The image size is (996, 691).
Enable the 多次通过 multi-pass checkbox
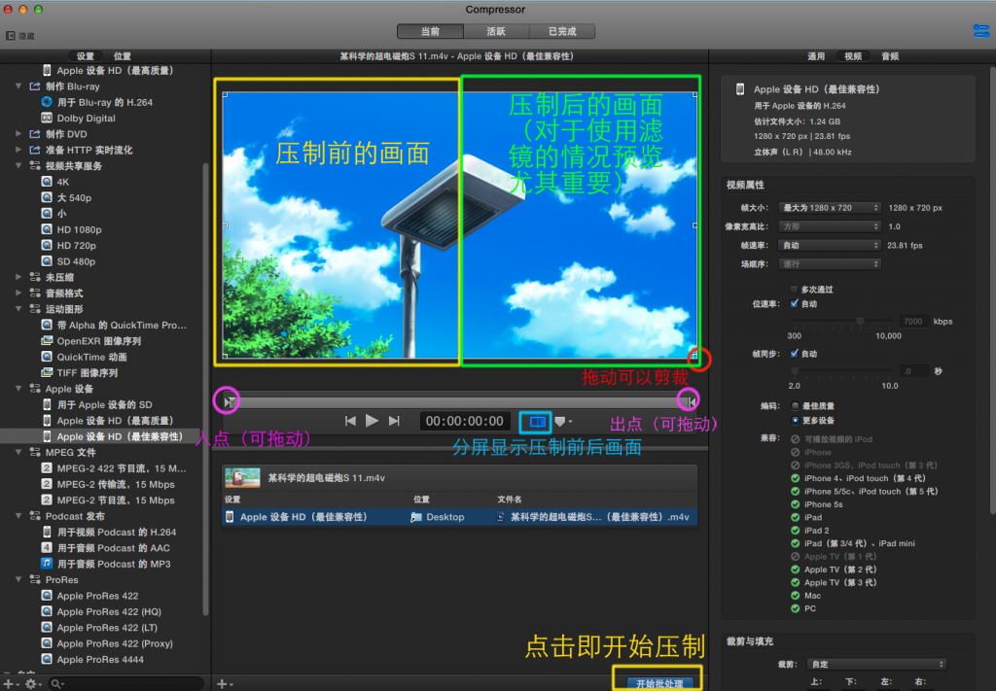[x=795, y=290]
